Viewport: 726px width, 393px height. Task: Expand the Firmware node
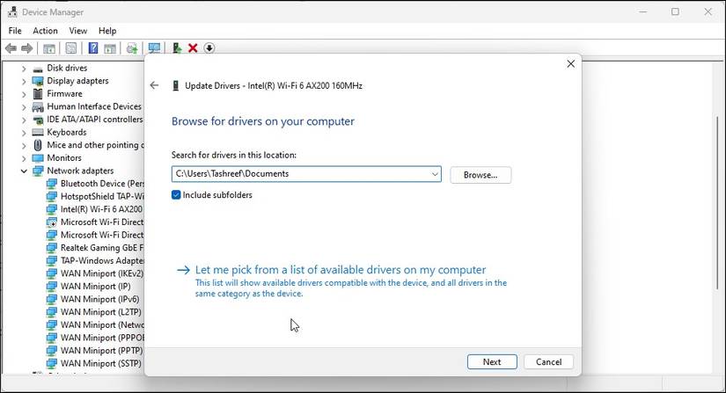24,94
